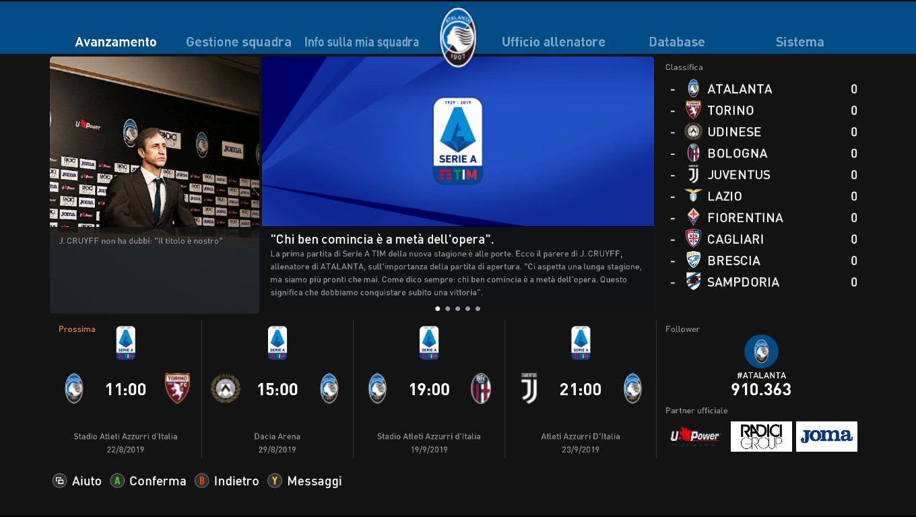
Task: Click Udinese crest in 15:00 fixture
Action: click(226, 388)
